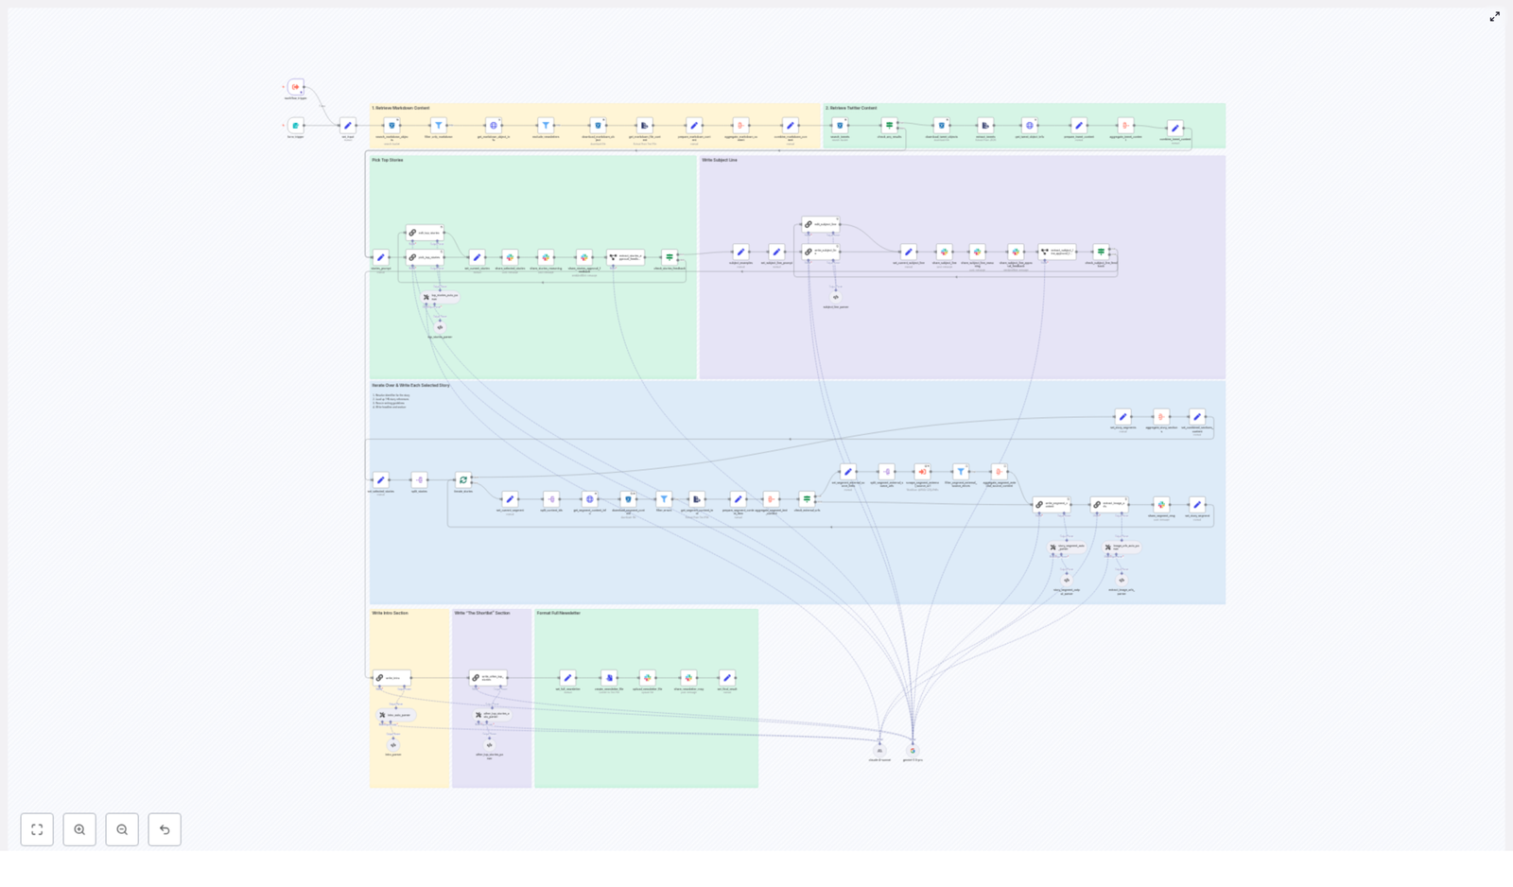Click the create_newsletter_file node

pos(609,678)
